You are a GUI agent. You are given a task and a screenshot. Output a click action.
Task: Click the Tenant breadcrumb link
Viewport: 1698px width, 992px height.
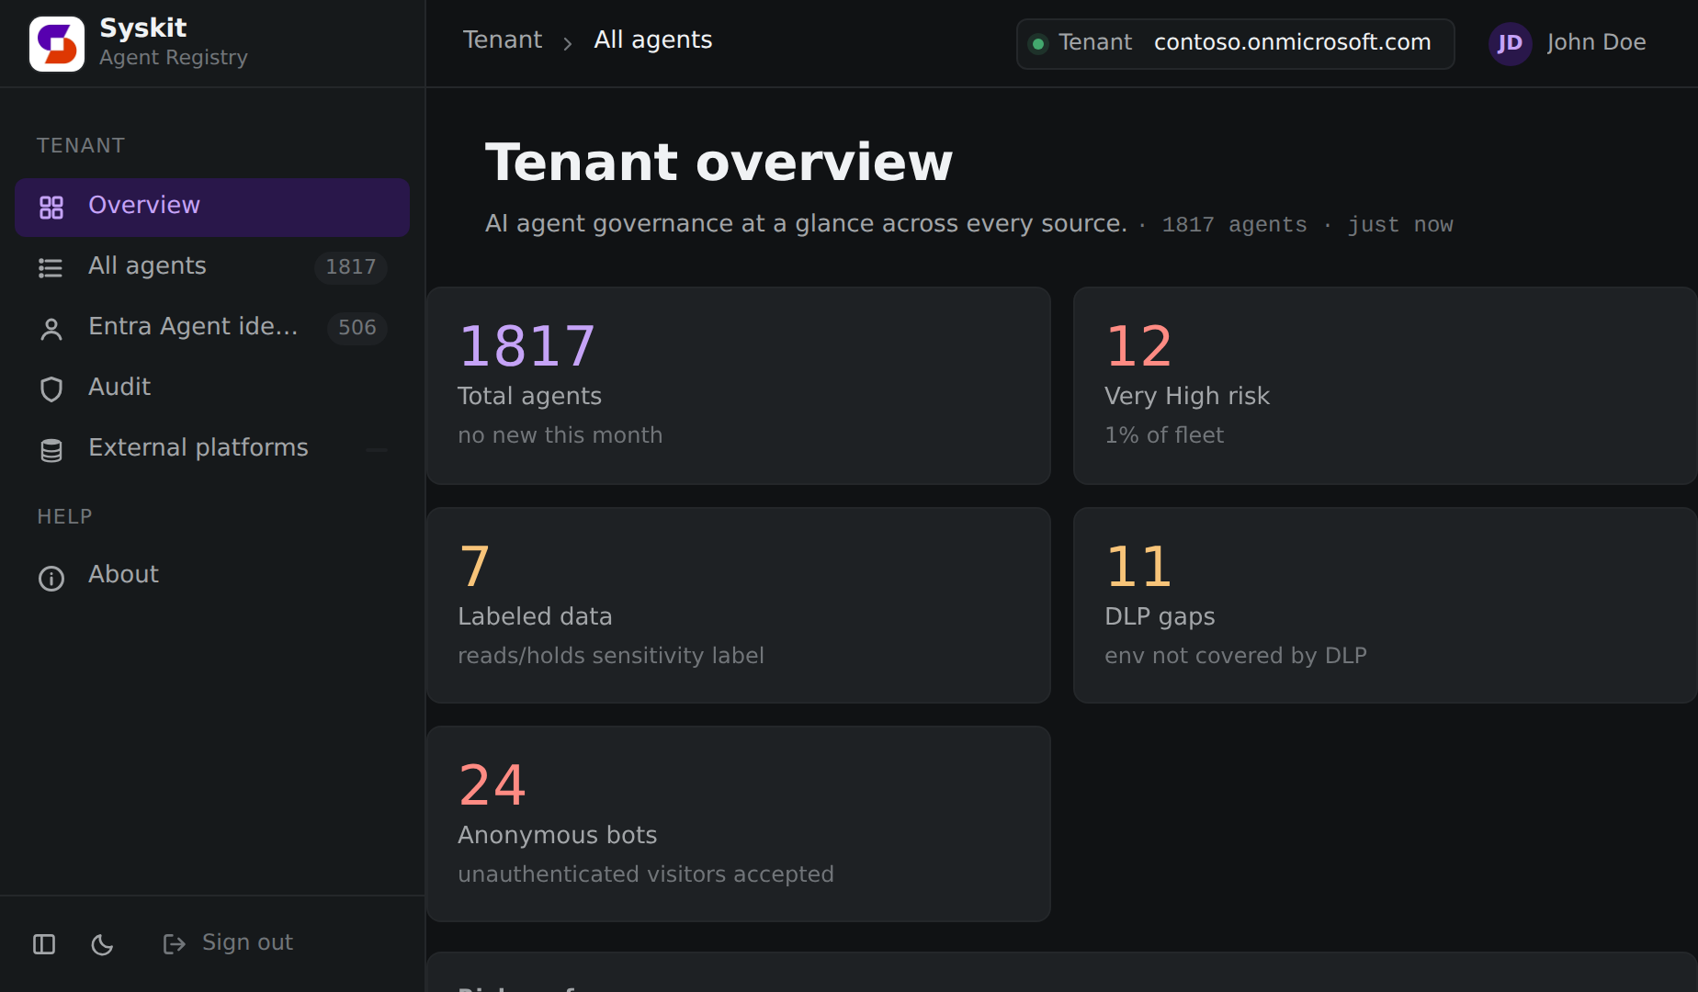click(503, 40)
